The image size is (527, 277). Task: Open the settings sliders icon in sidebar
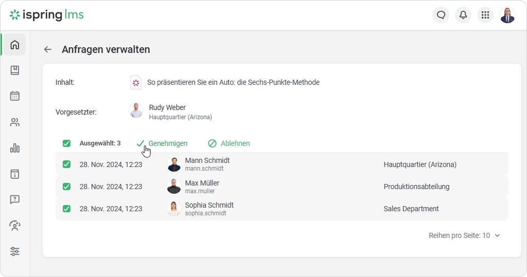coord(15,251)
